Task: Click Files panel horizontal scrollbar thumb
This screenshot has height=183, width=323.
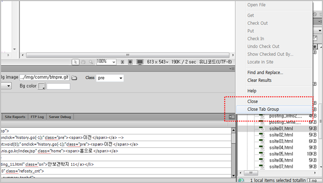Action: (251, 173)
